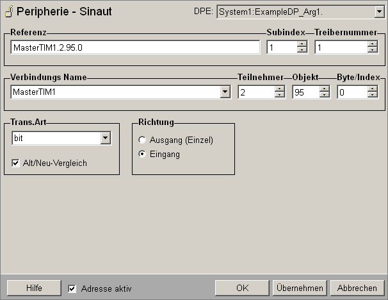This screenshot has width=388, height=300.
Task: Toggle the Adresse aktiv checkbox
Action: click(72, 288)
